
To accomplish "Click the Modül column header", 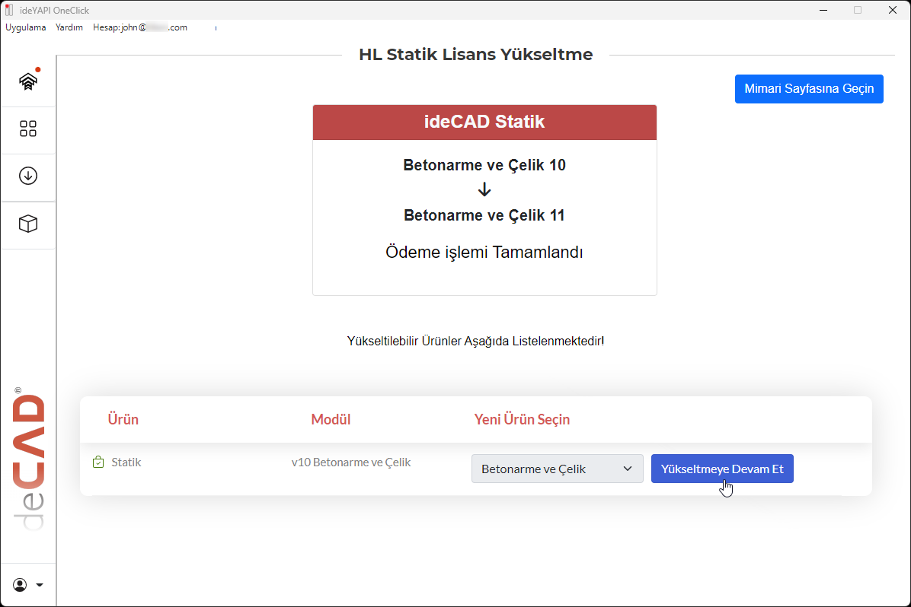I will pos(331,419).
